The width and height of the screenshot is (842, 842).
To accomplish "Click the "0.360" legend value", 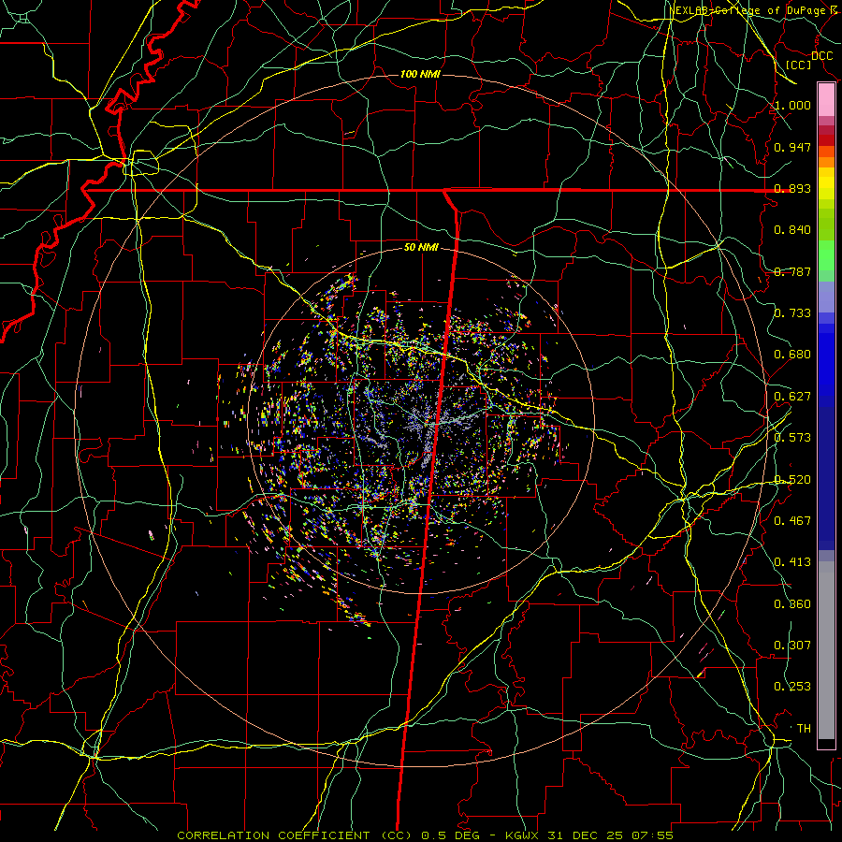I will pyautogui.click(x=792, y=604).
